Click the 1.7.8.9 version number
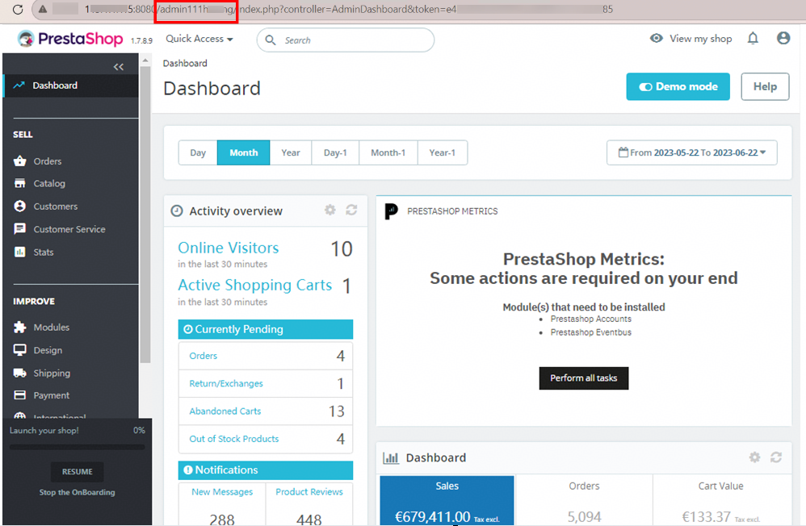The height and width of the screenshot is (526, 806). [141, 40]
